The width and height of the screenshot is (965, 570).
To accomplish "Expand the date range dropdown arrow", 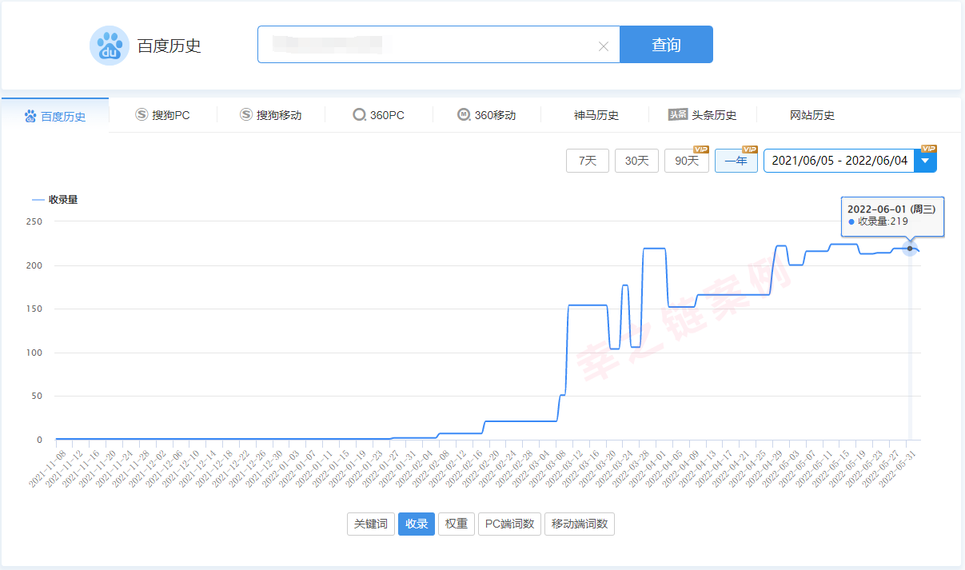I will click(x=925, y=161).
